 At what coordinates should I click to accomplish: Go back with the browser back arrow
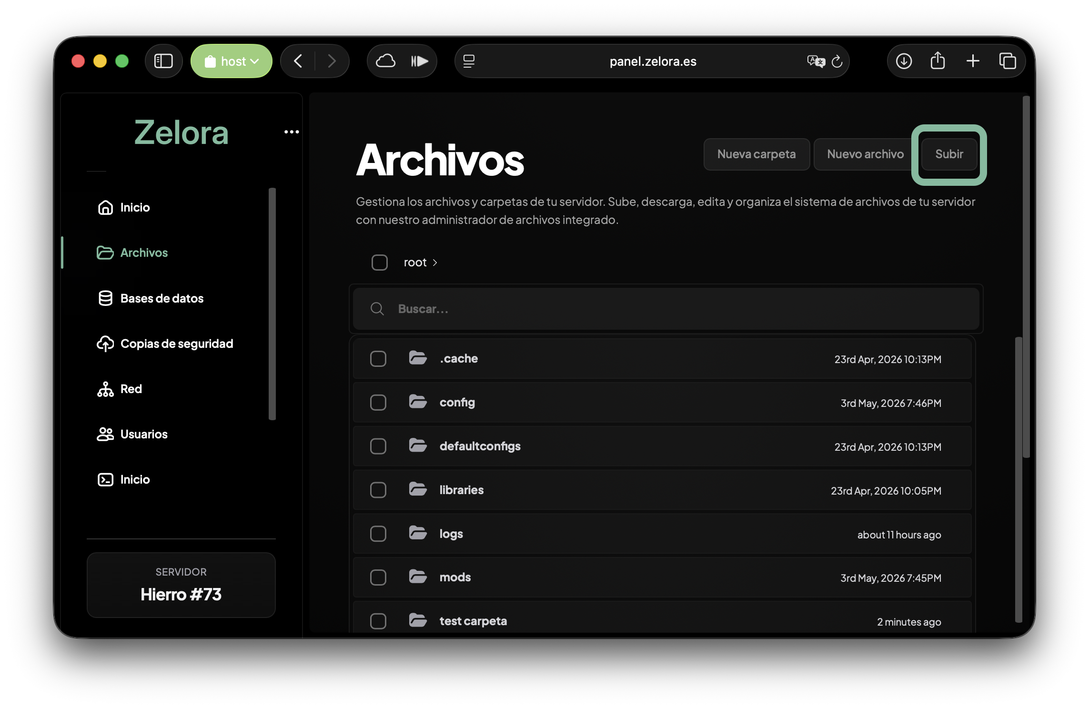298,61
